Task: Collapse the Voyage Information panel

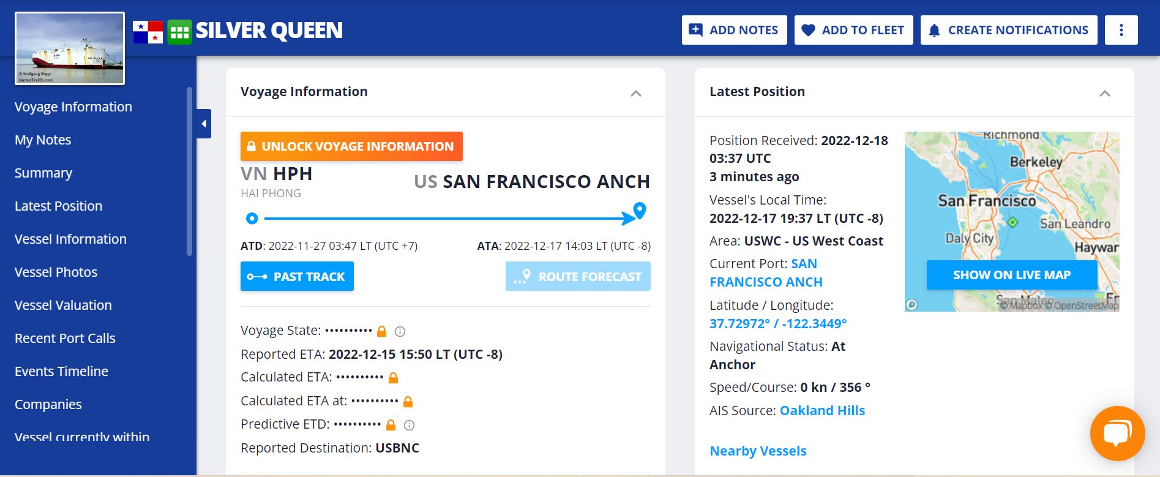Action: 636,93
